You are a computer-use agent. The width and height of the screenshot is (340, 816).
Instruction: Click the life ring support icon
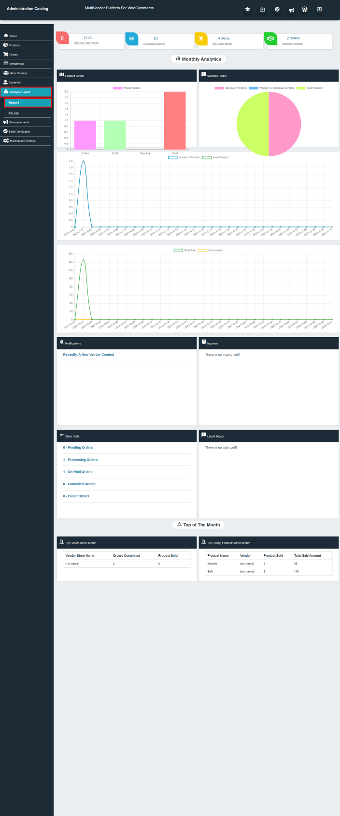click(277, 9)
